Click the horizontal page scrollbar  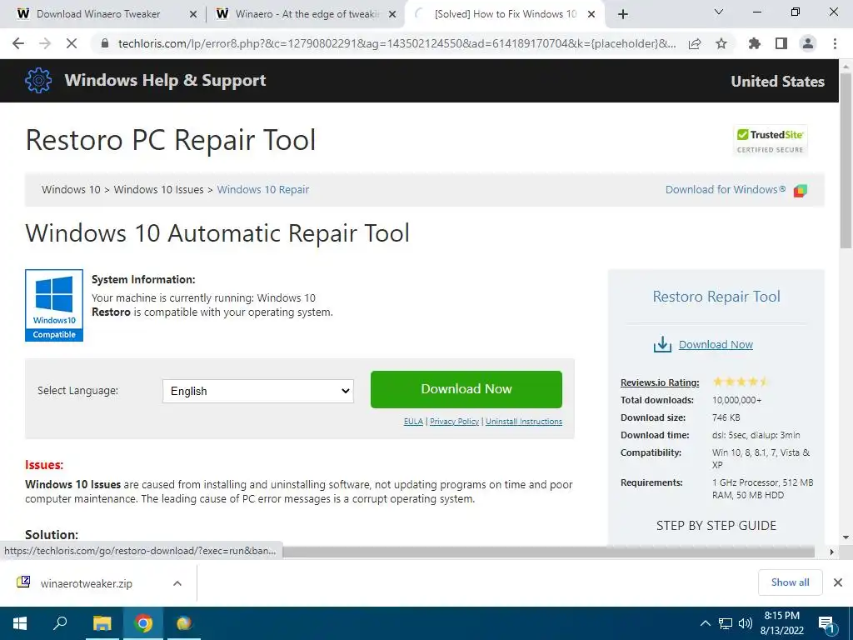click(x=548, y=552)
